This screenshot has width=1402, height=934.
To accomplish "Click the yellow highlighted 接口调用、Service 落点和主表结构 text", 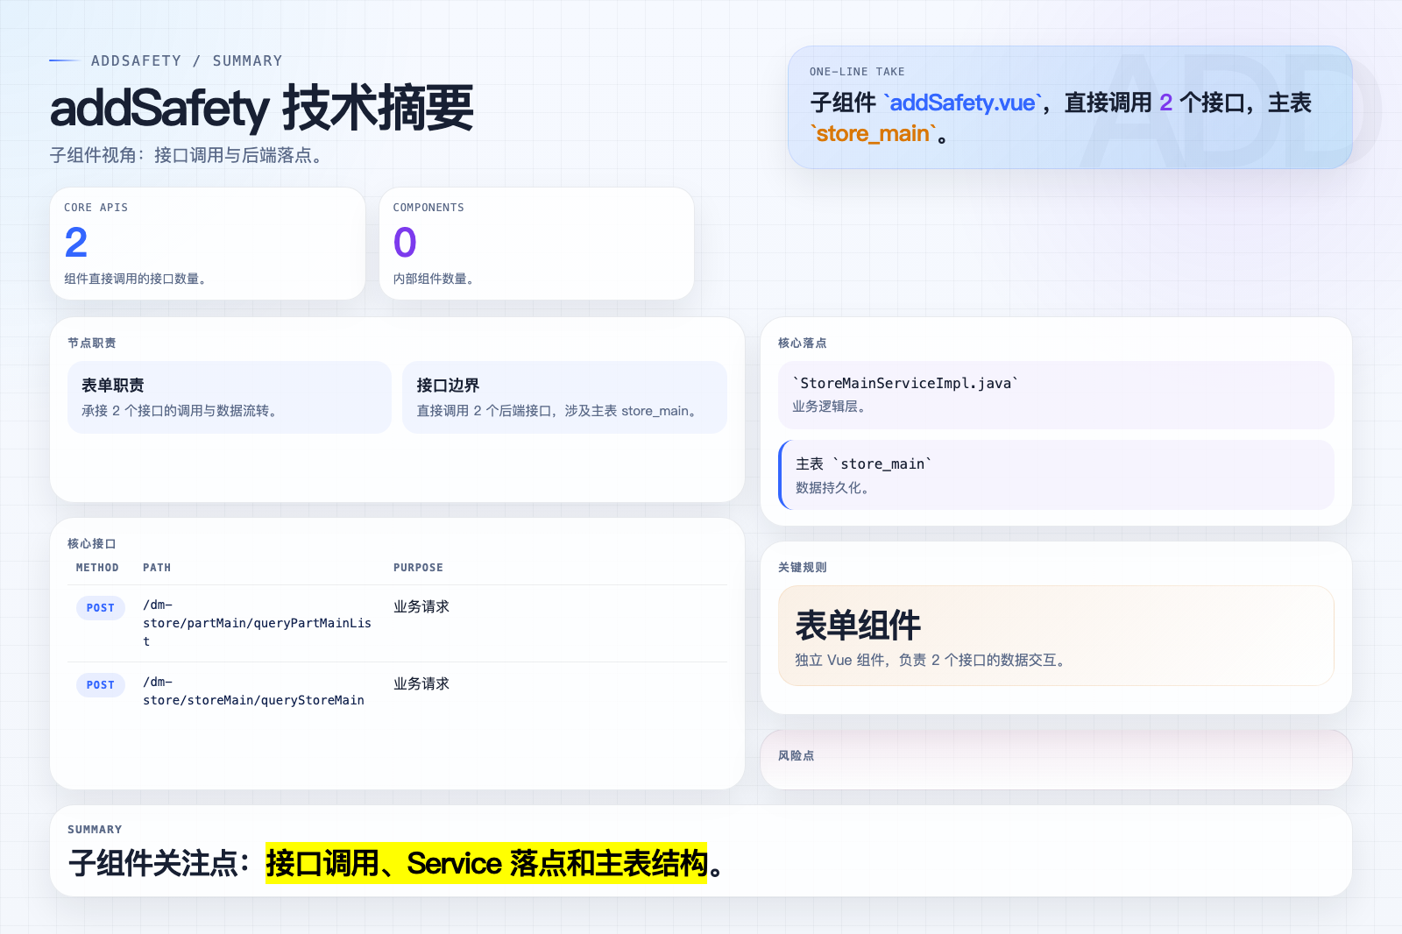I will tap(486, 864).
